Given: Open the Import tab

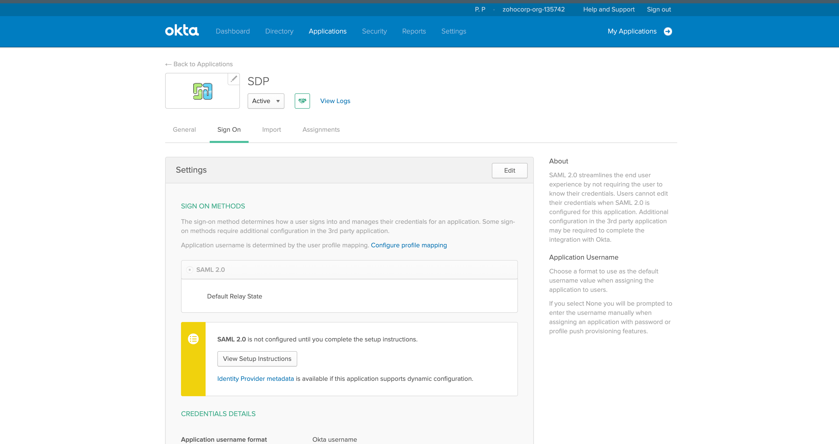Looking at the screenshot, I should point(271,129).
